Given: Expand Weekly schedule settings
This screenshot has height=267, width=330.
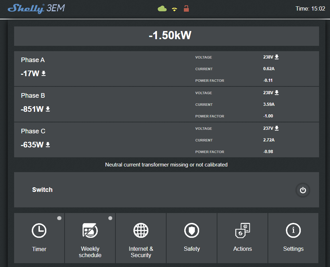Looking at the screenshot, I should 90,238.
